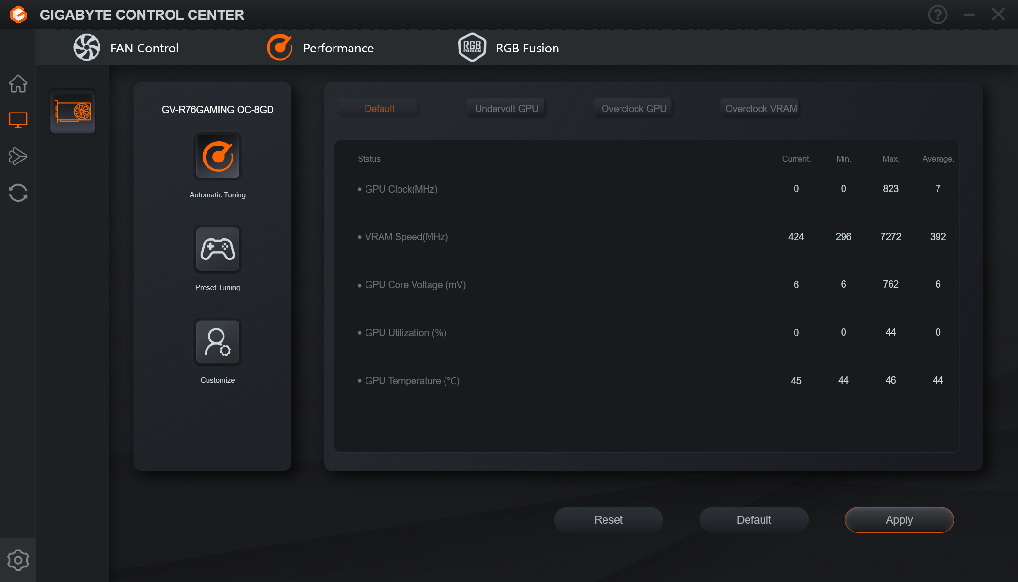Switch to FAN Control tab
1018x582 pixels.
pyautogui.click(x=127, y=48)
